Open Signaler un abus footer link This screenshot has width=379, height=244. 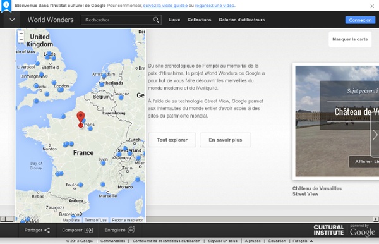coord(222,241)
